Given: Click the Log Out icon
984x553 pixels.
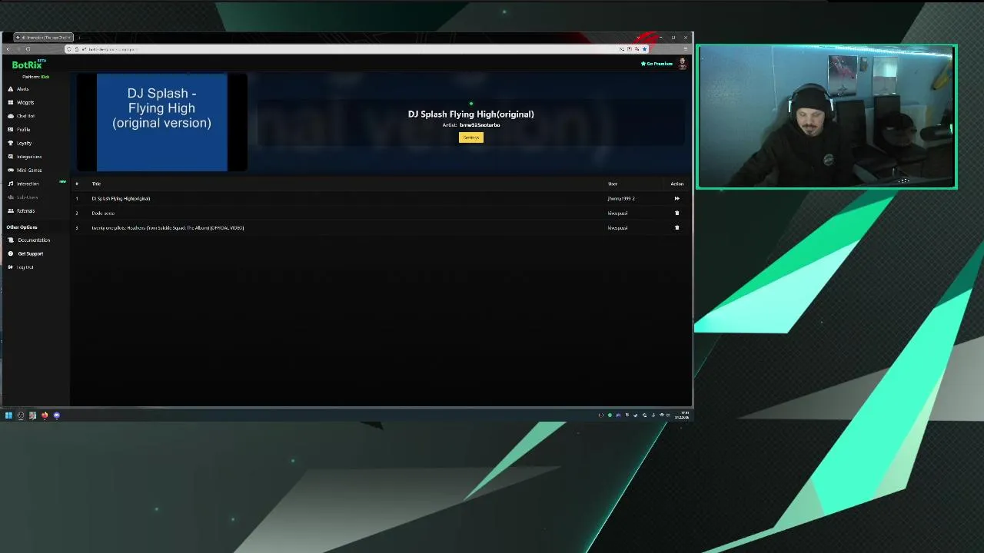Looking at the screenshot, I should tap(11, 267).
